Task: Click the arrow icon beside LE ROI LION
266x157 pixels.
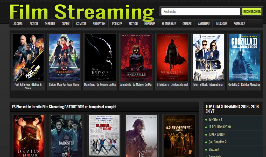Action: [206, 127]
